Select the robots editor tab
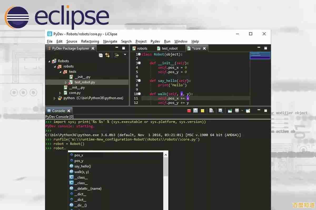316x210 pixels. [x=142, y=48]
